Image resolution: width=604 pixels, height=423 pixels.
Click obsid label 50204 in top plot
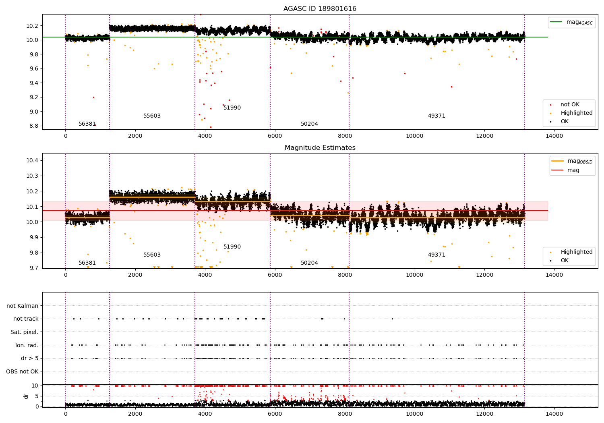pyautogui.click(x=309, y=124)
